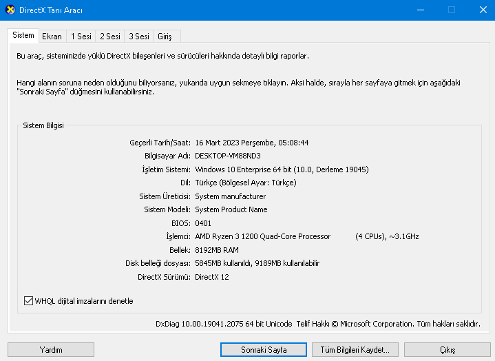
Task: Switch to the Giriş tab
Action: tap(165, 36)
